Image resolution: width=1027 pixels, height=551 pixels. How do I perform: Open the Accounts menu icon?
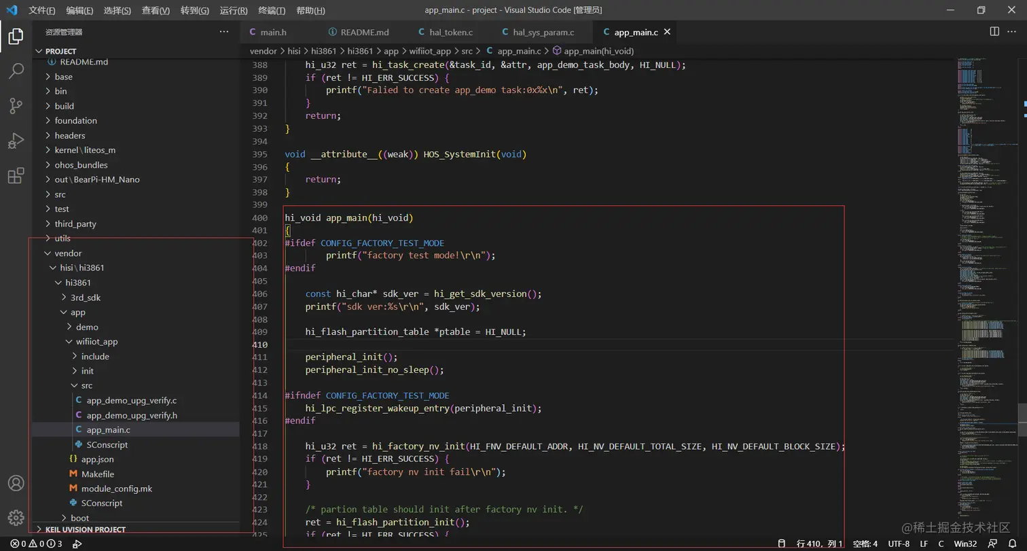[16, 483]
